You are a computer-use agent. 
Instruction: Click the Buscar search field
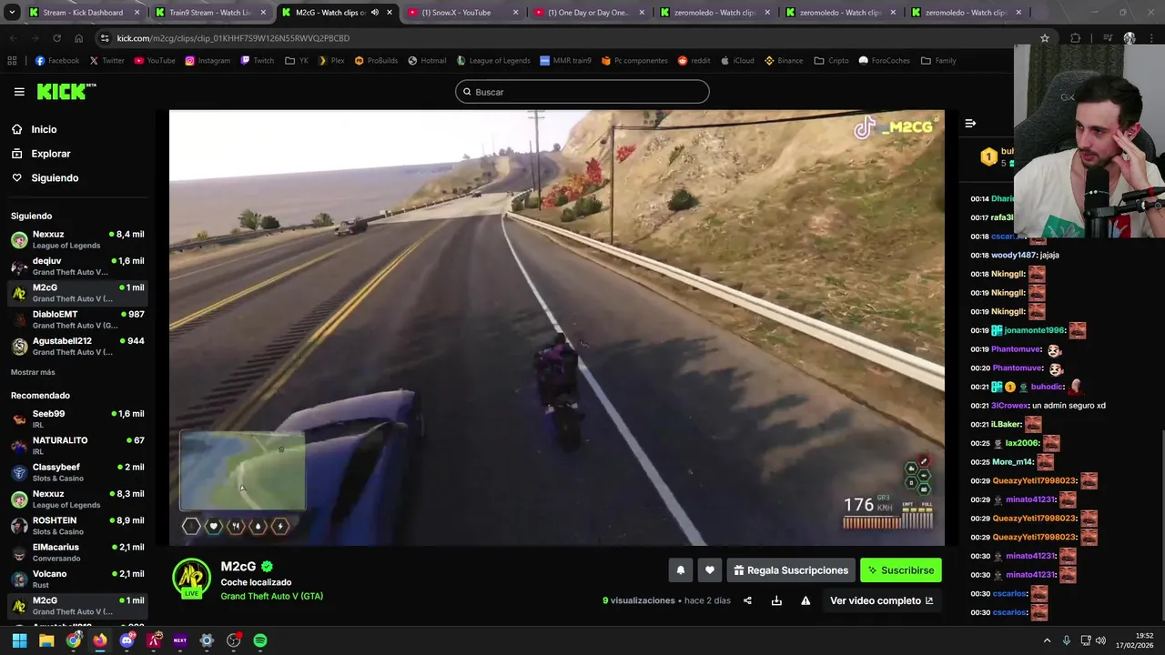pos(582,92)
